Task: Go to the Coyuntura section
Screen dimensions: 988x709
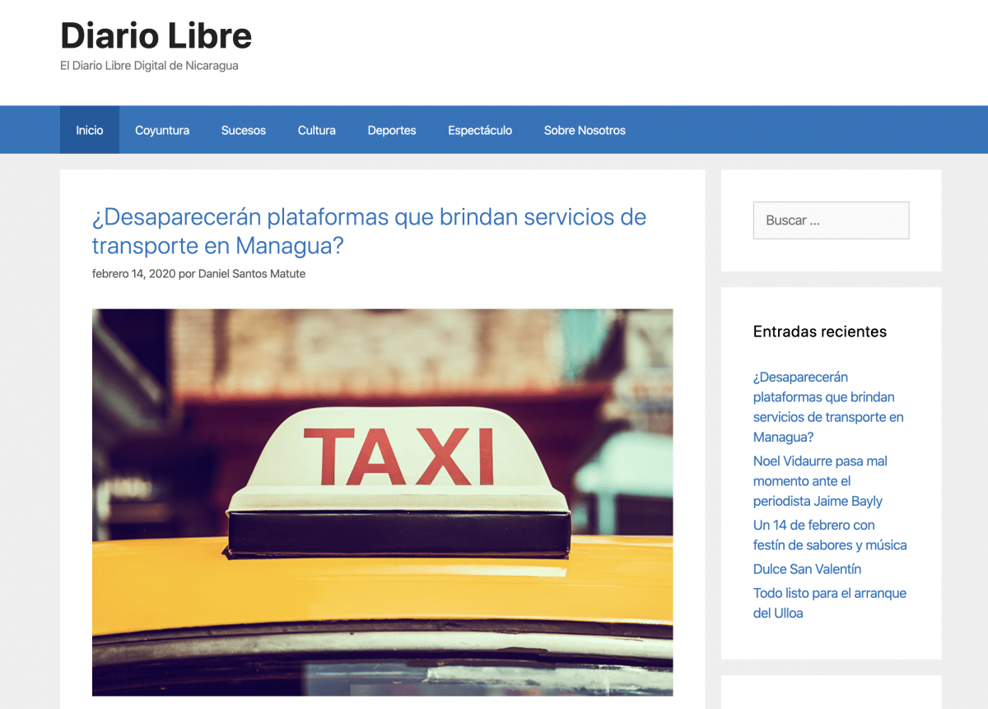Action: coord(162,130)
